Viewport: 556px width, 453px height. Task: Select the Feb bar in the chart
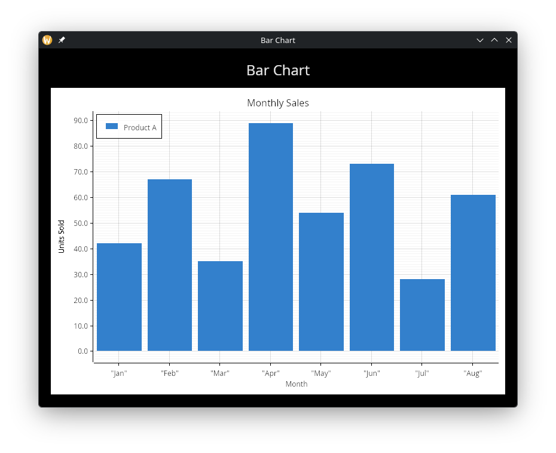169,263
